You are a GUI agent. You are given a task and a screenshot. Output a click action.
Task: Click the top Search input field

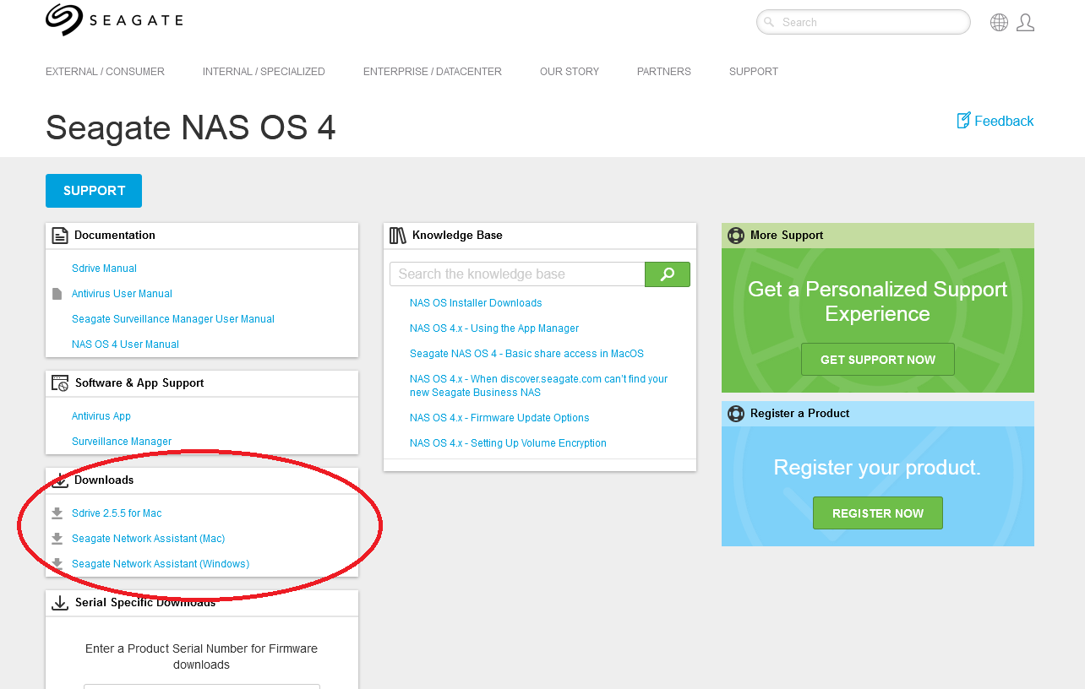[864, 22]
